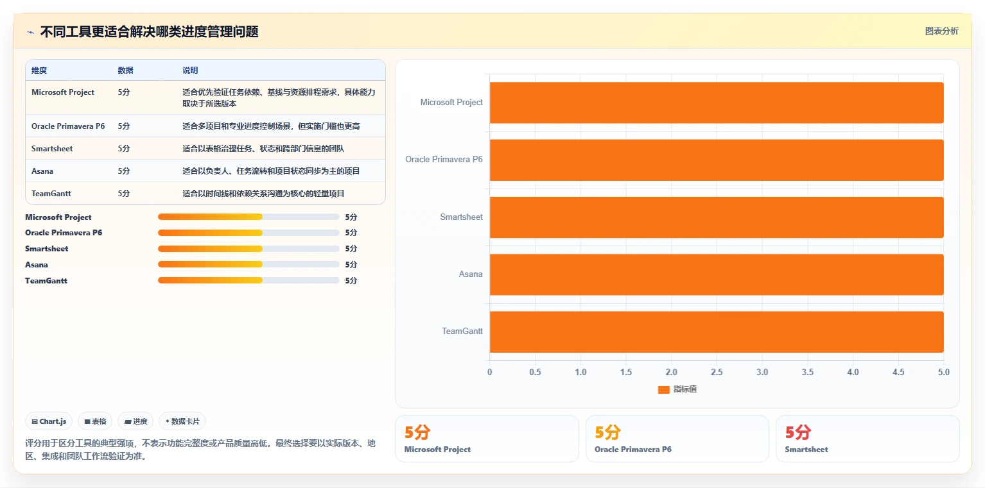The image size is (985, 488).
Task: Open the Oracle Primavera P6 5分 data card
Action: coord(677,439)
